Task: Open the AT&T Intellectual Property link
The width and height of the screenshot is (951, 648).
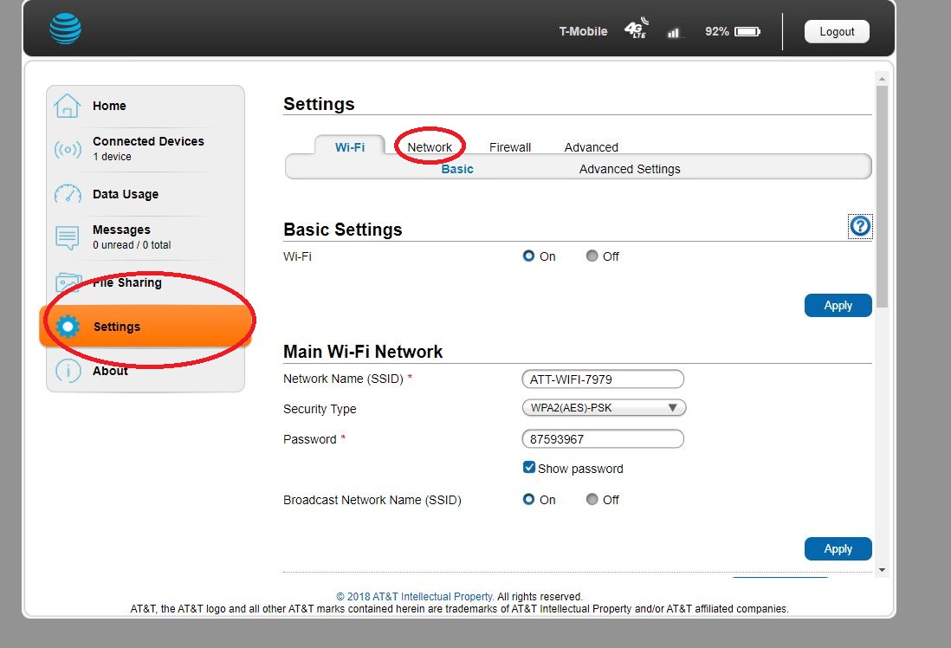Action: tap(416, 596)
